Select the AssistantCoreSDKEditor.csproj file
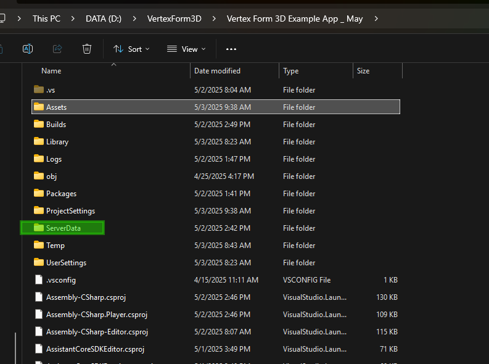Screen dimensions: 489x364 pos(95,349)
